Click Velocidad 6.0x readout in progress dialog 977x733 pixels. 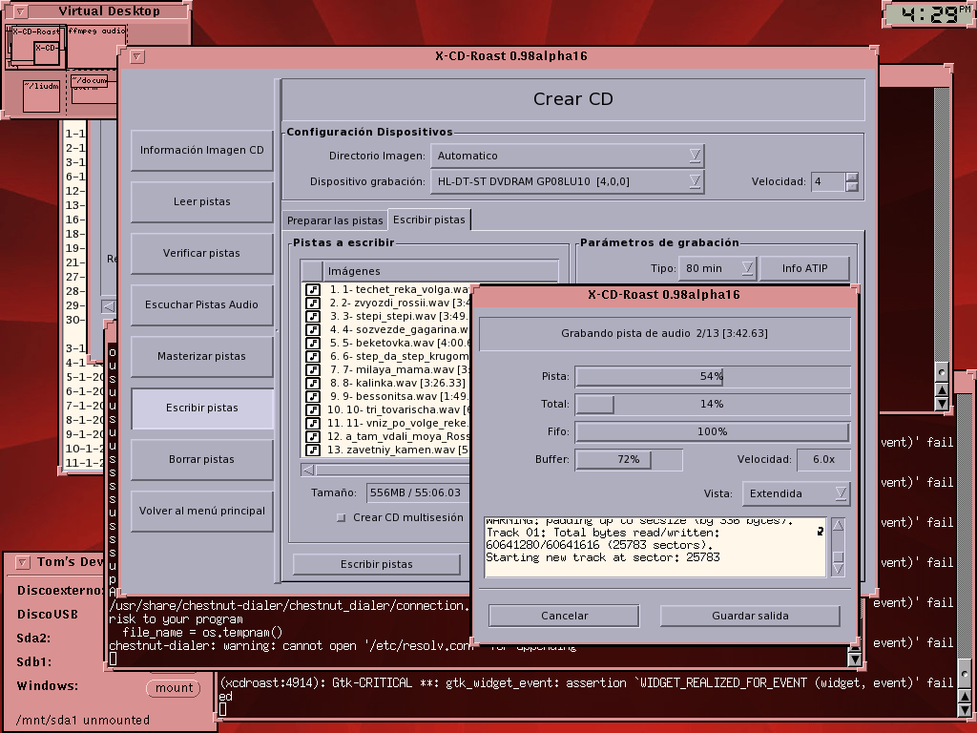(x=823, y=459)
